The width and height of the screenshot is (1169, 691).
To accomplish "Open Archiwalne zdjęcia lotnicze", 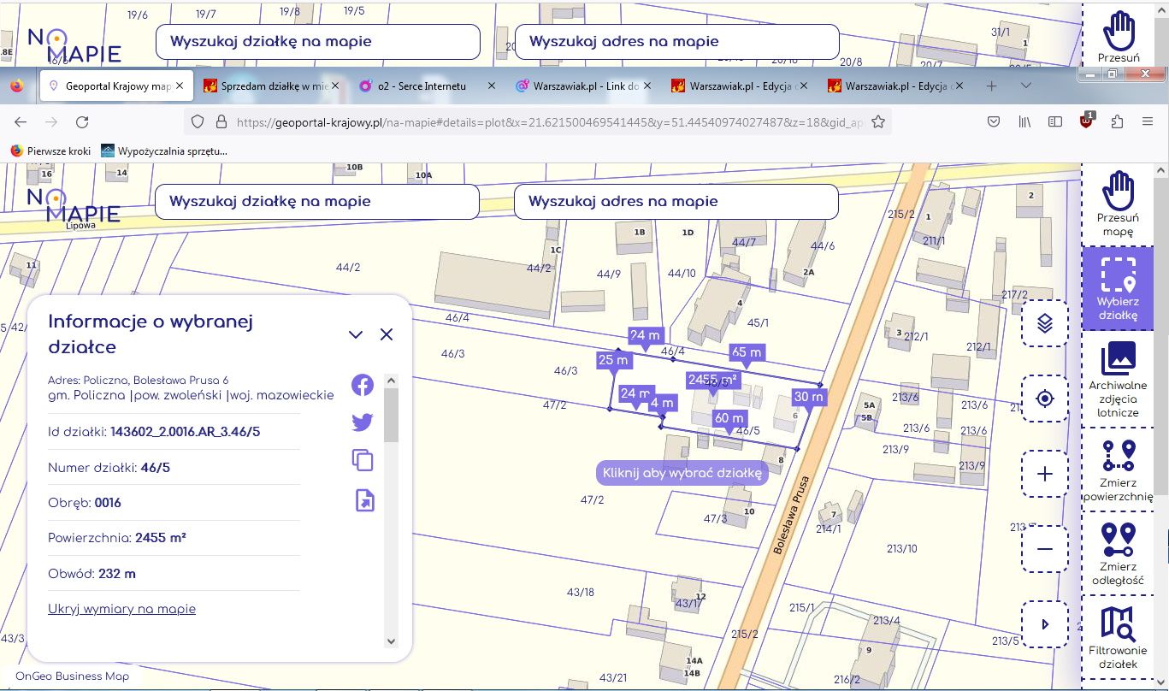I will (x=1118, y=380).
